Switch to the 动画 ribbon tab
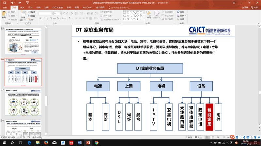The image size is (261, 146). pos(46,7)
